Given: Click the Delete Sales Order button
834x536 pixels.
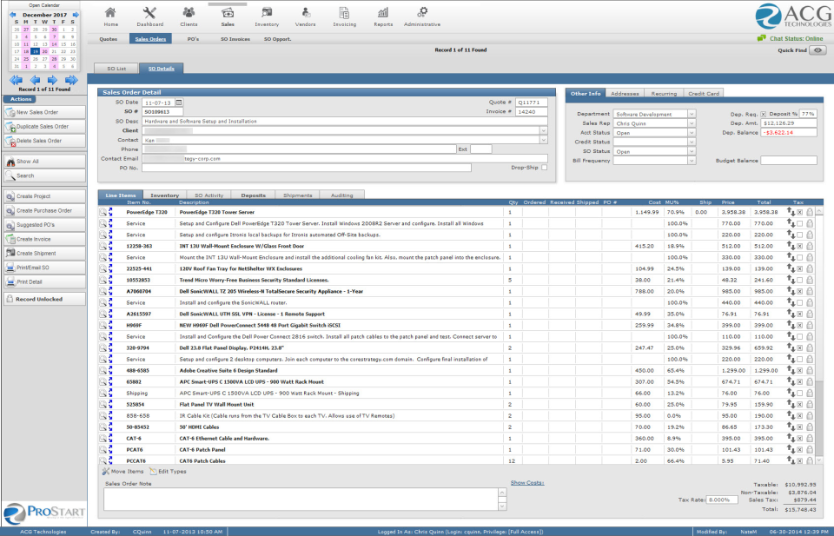Looking at the screenshot, I should pyautogui.click(x=44, y=141).
